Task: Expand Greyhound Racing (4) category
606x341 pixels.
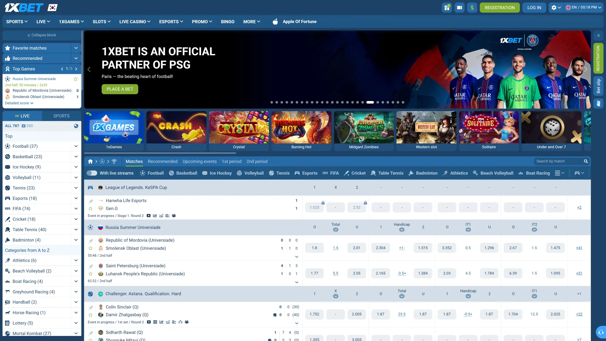Action: click(x=76, y=292)
